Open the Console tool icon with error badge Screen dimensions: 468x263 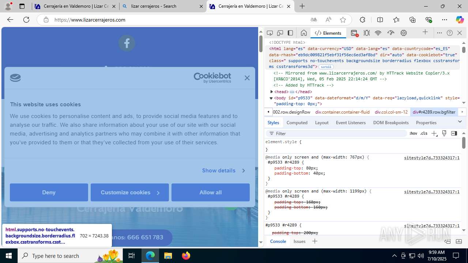click(354, 33)
